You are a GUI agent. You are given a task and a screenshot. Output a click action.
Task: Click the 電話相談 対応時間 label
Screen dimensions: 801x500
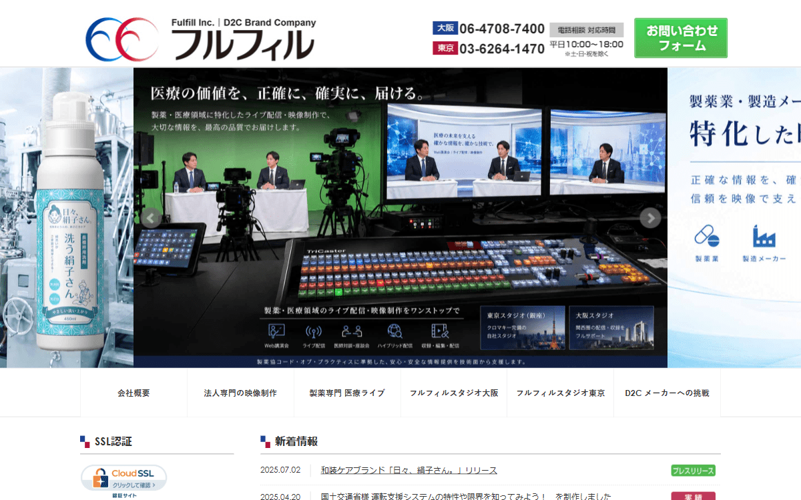point(587,29)
